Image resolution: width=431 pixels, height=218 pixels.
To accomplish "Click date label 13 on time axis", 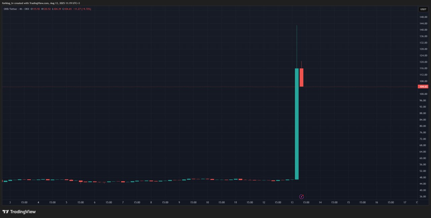I will pos(292,203).
